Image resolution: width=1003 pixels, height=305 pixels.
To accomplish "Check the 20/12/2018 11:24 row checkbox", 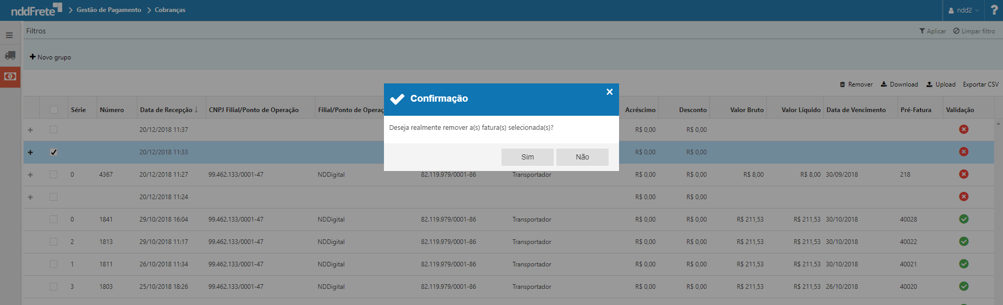I will point(54,197).
